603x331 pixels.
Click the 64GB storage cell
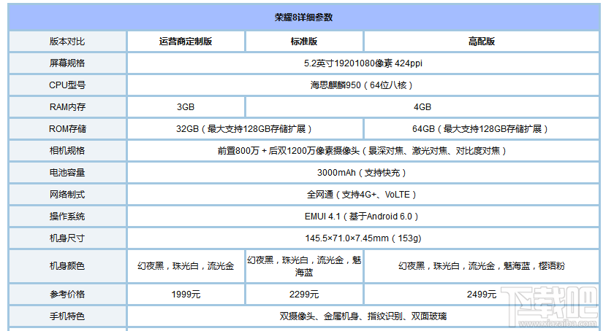point(481,129)
